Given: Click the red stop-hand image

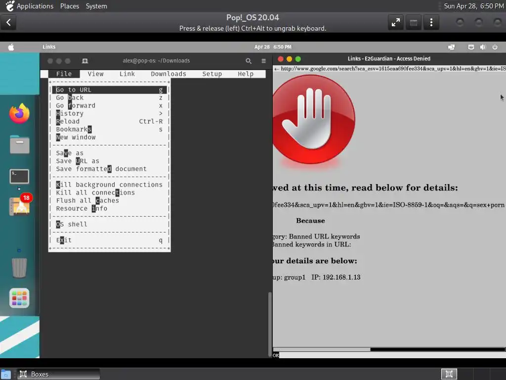Looking at the screenshot, I should click(x=313, y=120).
